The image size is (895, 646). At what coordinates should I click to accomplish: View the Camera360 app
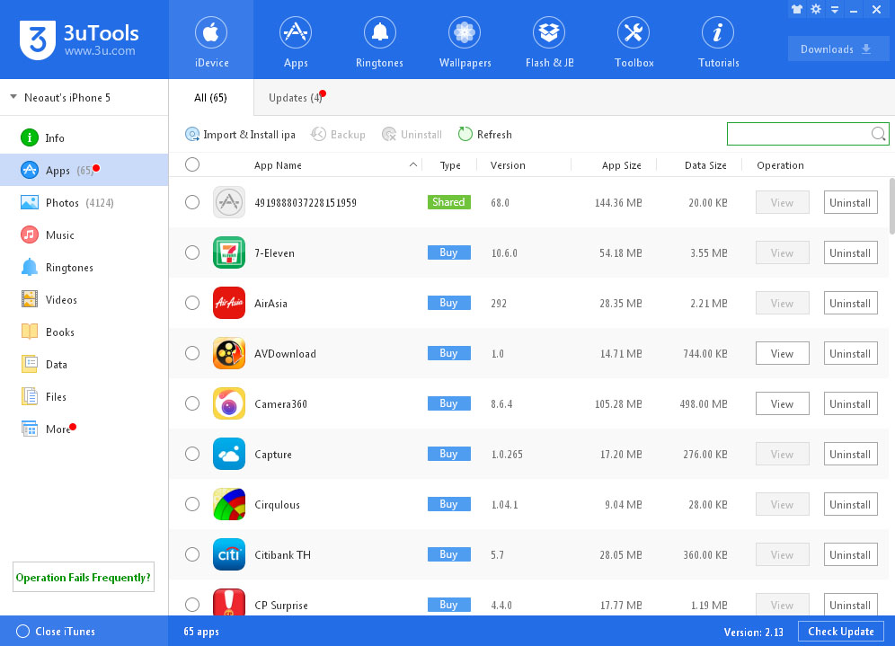tap(782, 403)
